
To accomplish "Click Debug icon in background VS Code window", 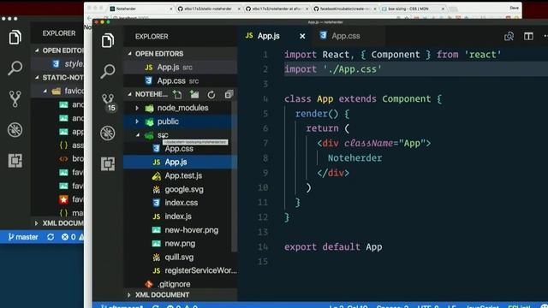I will 15,130.
